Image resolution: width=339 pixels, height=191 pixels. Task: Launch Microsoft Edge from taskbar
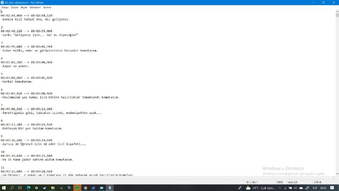click(28, 188)
